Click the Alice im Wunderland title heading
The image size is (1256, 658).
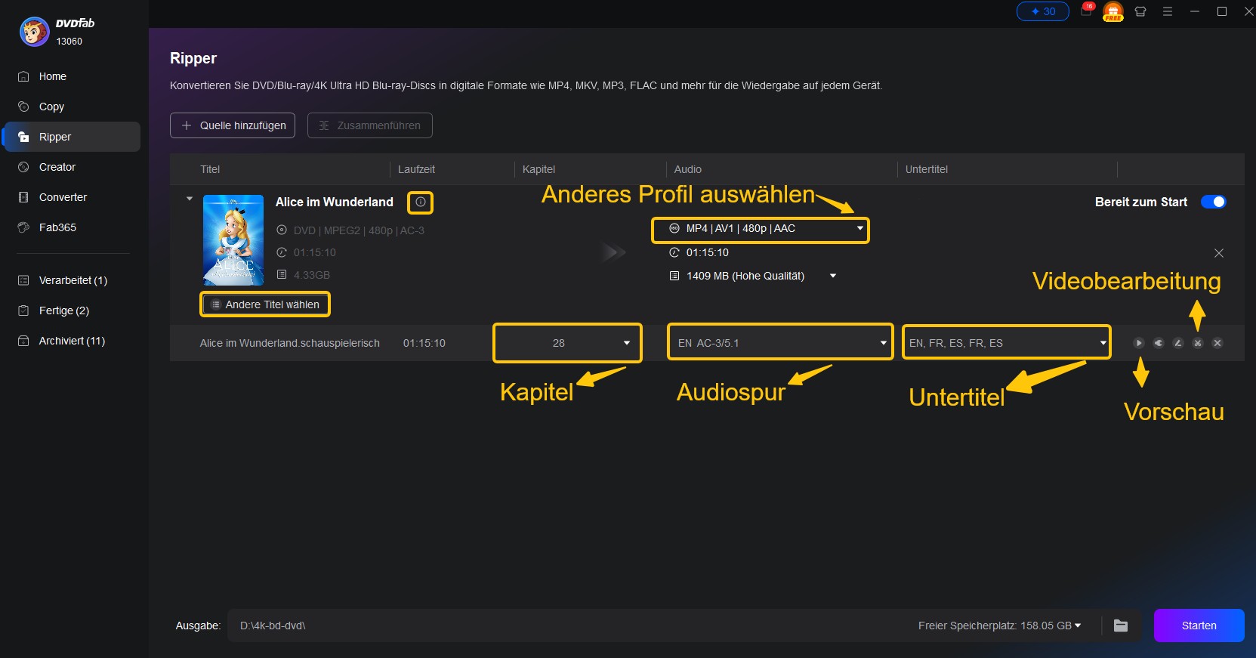[335, 202]
